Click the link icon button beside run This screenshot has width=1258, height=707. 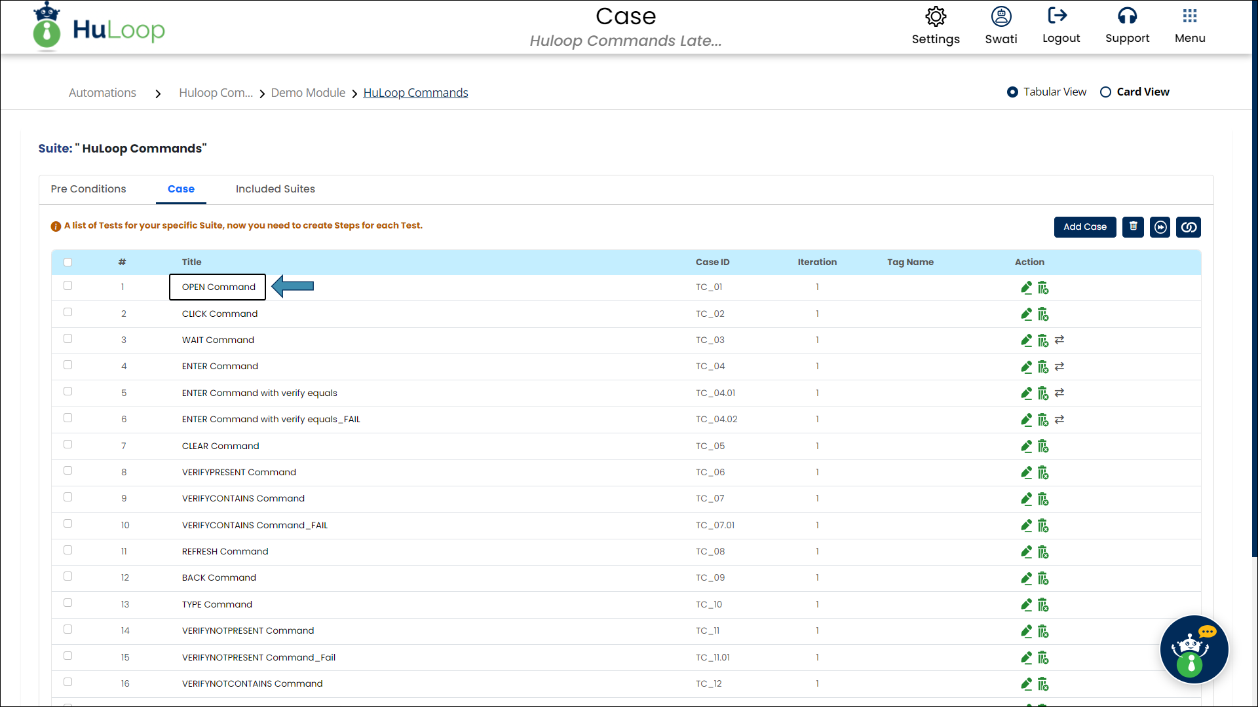click(x=1189, y=227)
